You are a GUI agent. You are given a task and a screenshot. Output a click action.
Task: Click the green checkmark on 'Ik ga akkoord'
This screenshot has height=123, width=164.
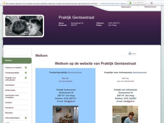130,3
